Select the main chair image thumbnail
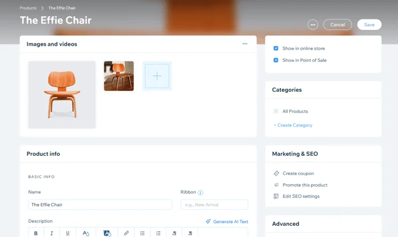398x237 pixels. pyautogui.click(x=62, y=94)
